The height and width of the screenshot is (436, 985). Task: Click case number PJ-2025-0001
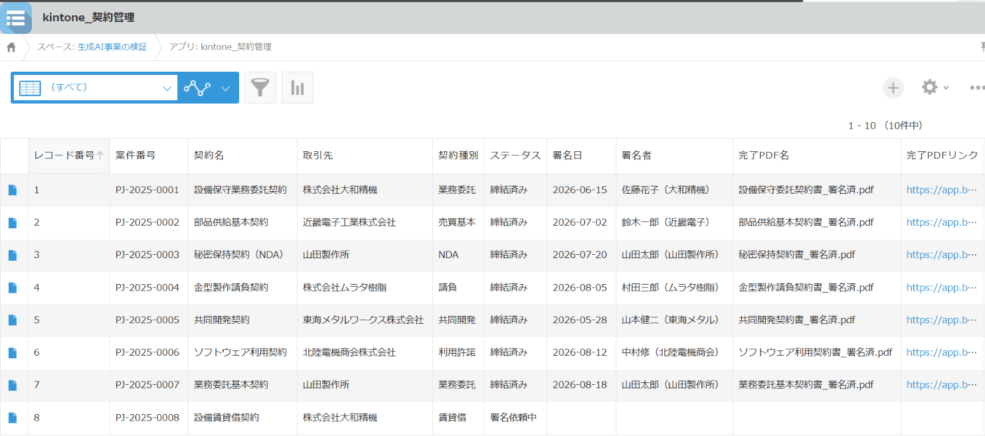tap(147, 190)
